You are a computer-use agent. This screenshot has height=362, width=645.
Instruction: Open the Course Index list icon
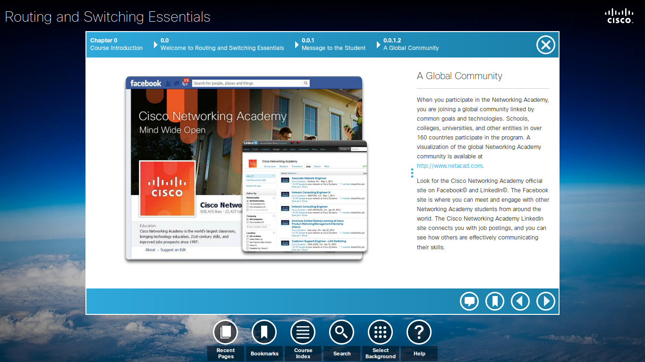tap(303, 332)
